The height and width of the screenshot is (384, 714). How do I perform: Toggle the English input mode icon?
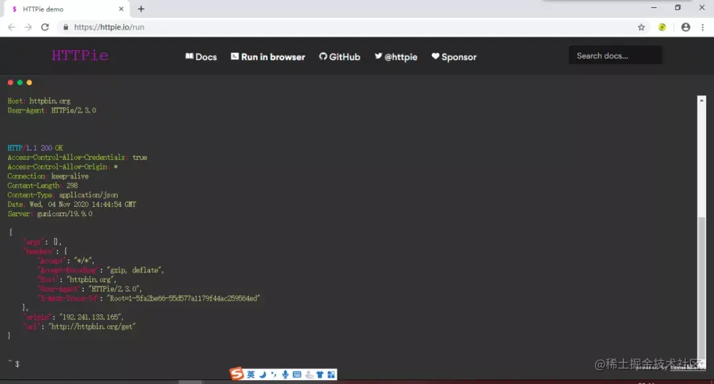point(251,375)
